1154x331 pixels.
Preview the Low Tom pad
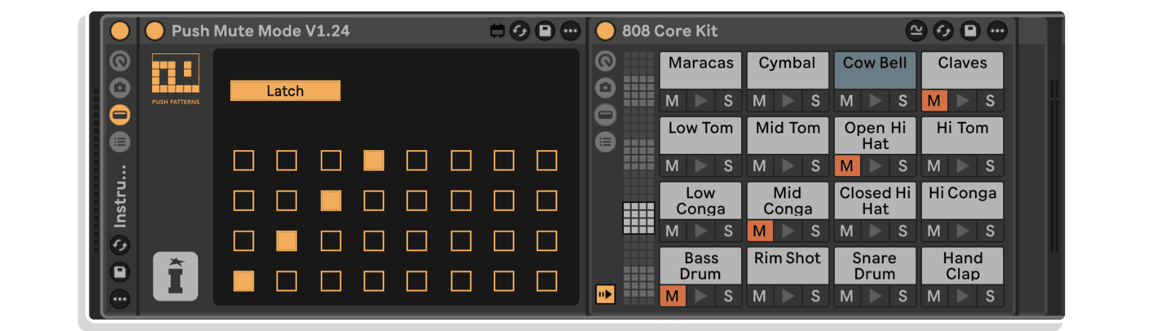701,166
